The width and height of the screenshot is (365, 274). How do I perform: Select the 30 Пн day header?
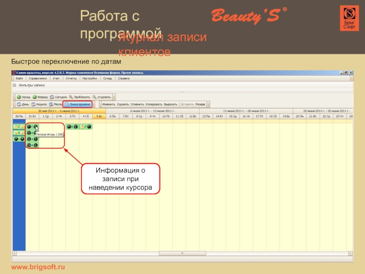click(19, 116)
